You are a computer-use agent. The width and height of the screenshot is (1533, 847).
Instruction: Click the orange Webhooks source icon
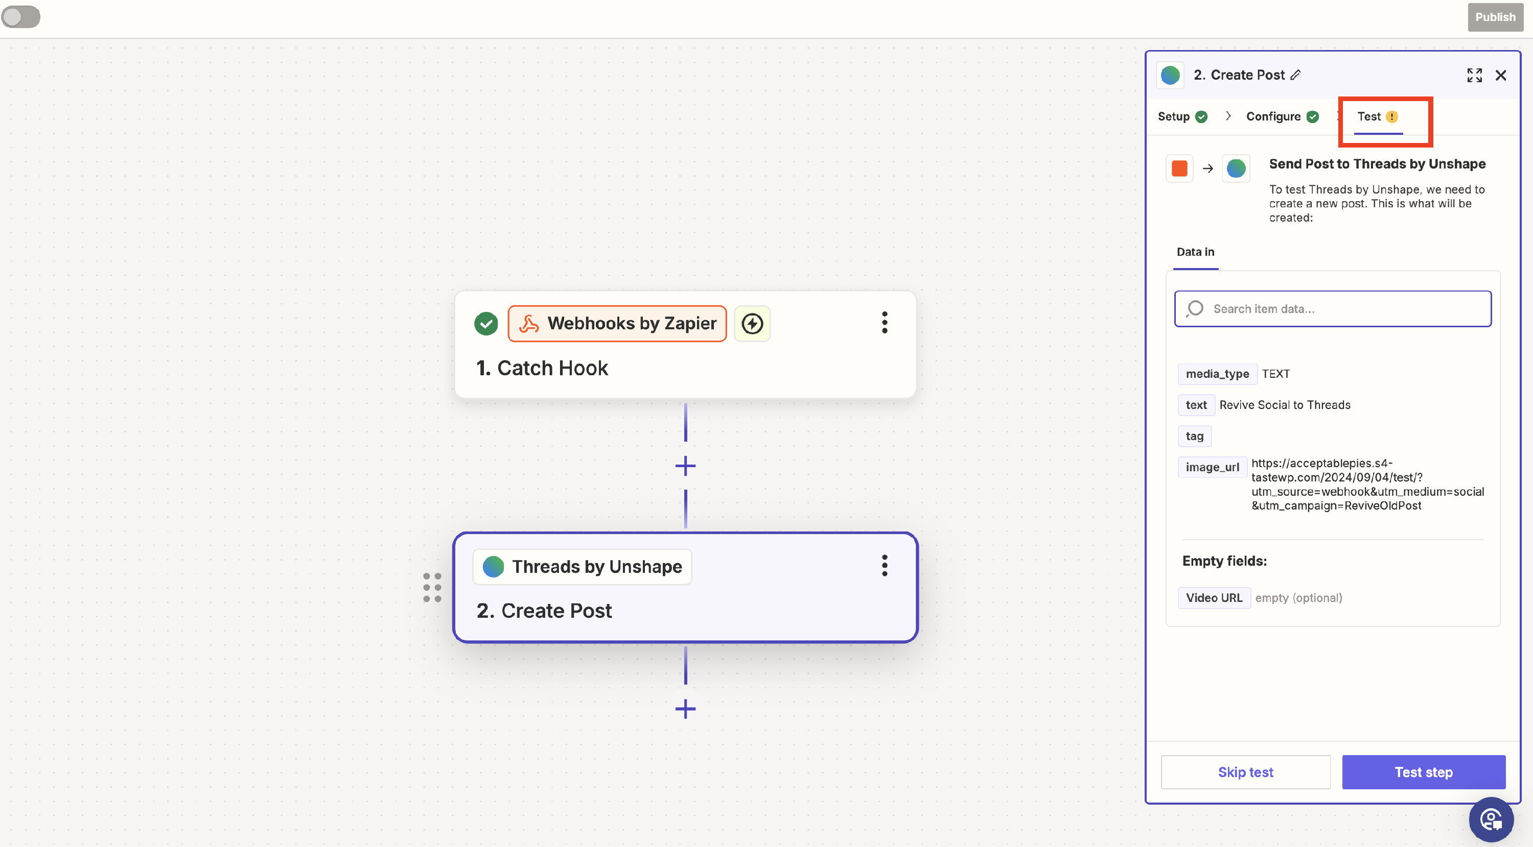click(1179, 168)
